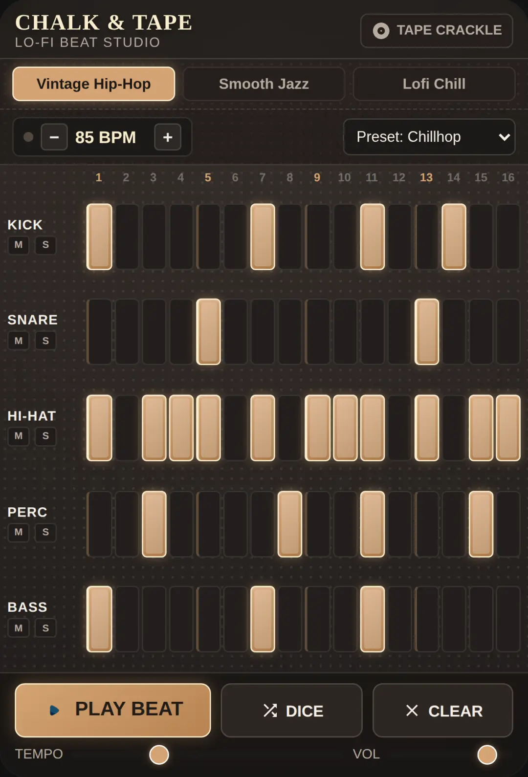Disable Kick step 14
The width and height of the screenshot is (528, 777).
click(454, 237)
